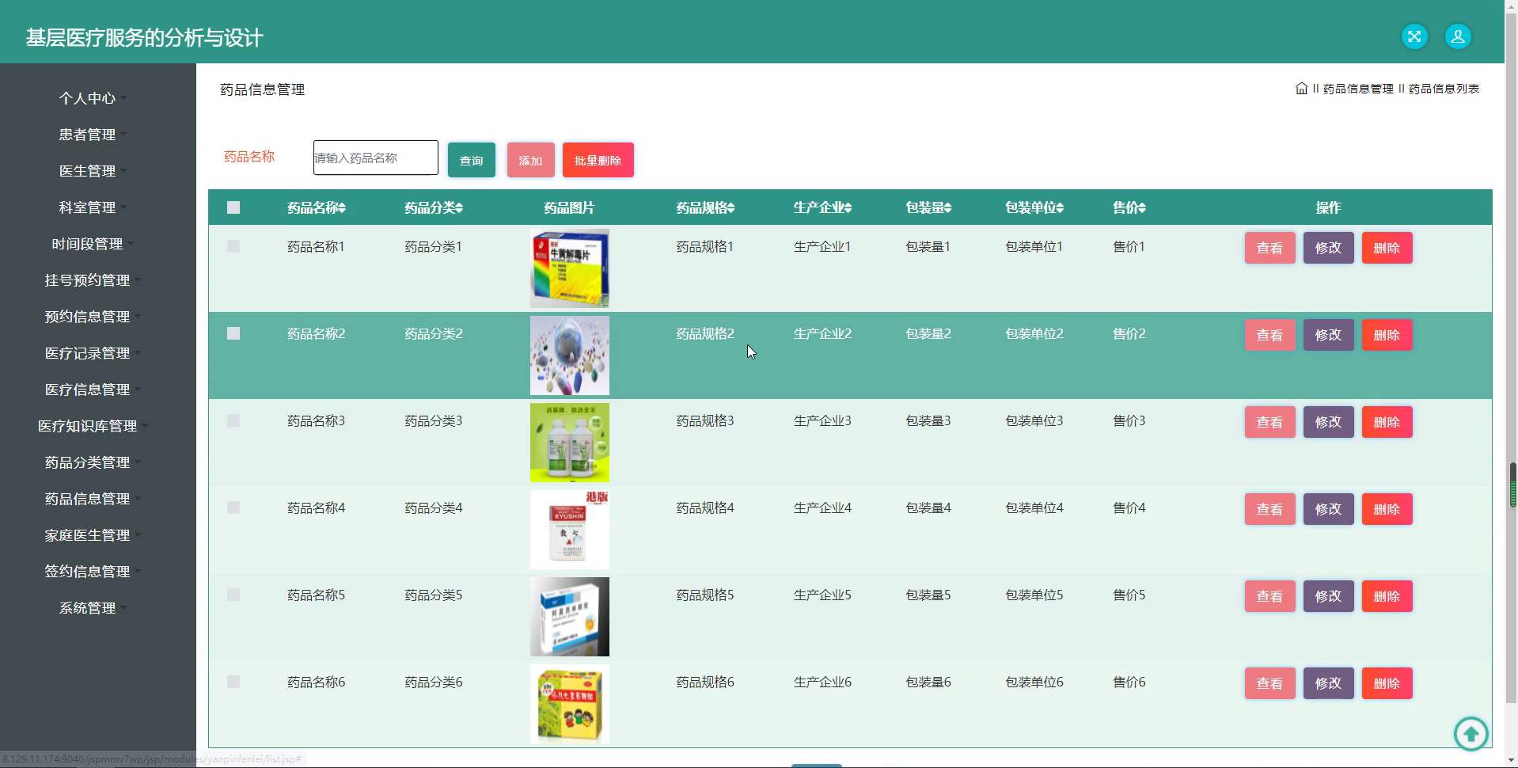Sort by 售价 column arrows
Image resolution: width=1518 pixels, height=768 pixels.
(1142, 208)
